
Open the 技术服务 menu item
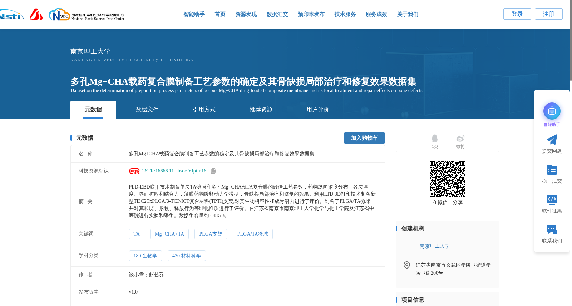click(x=345, y=14)
